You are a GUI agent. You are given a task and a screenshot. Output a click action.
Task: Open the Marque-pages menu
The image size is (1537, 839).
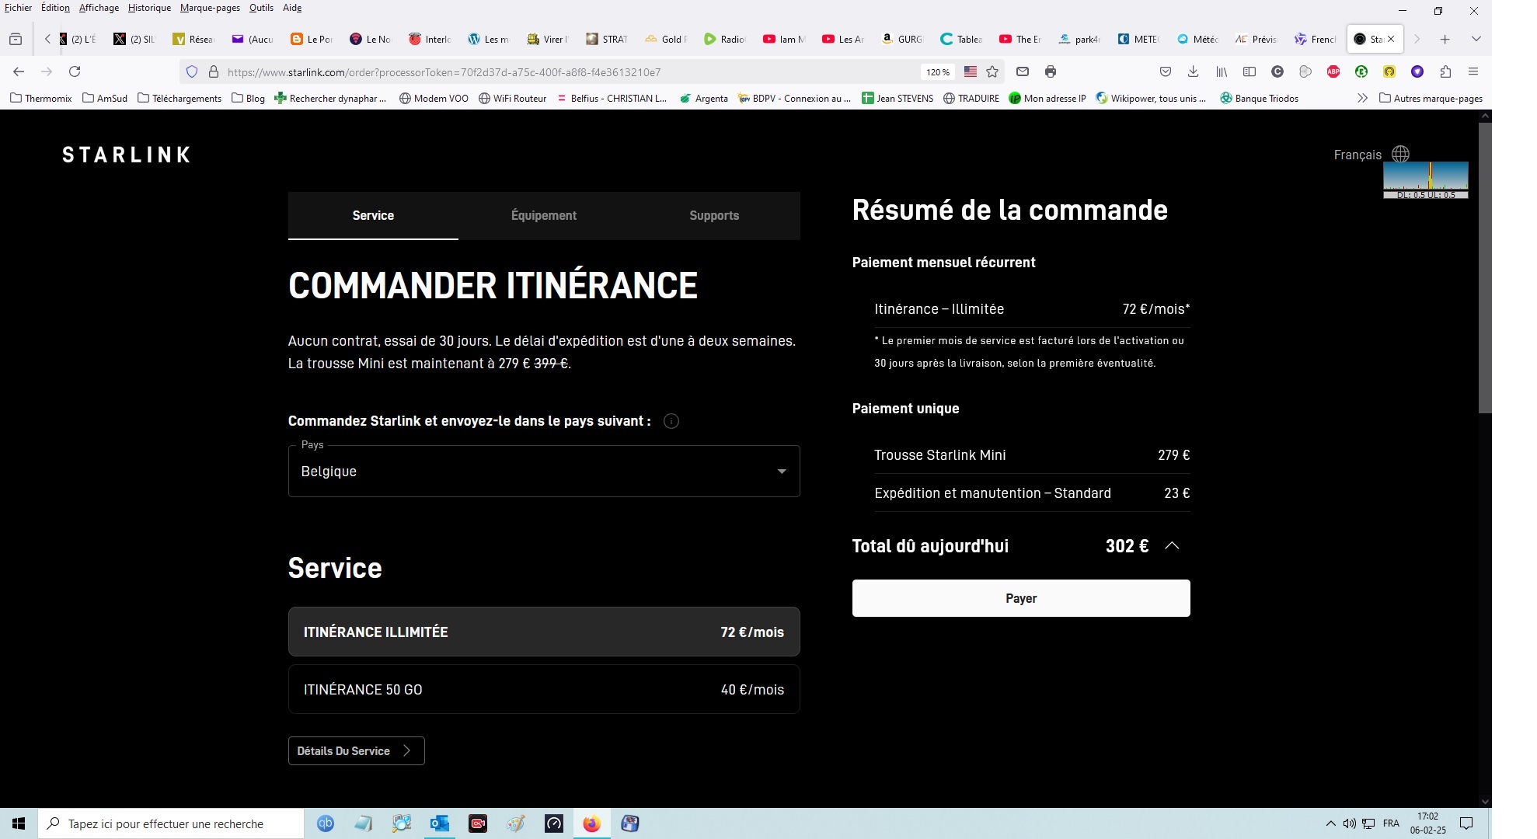[x=210, y=8]
